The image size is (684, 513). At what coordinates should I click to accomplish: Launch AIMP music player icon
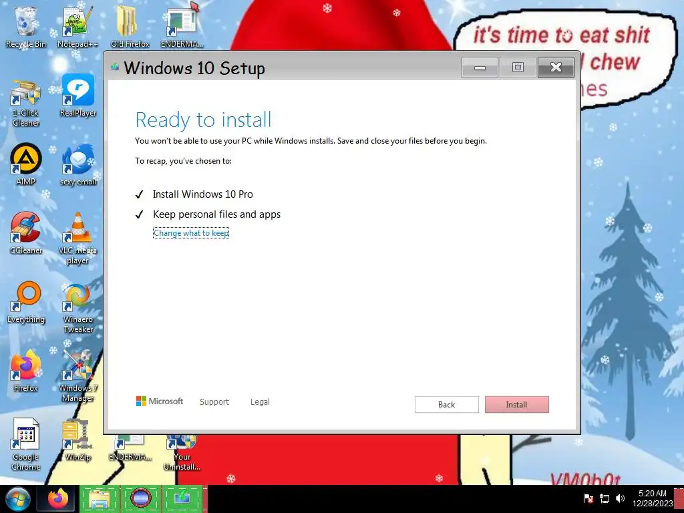click(x=26, y=164)
